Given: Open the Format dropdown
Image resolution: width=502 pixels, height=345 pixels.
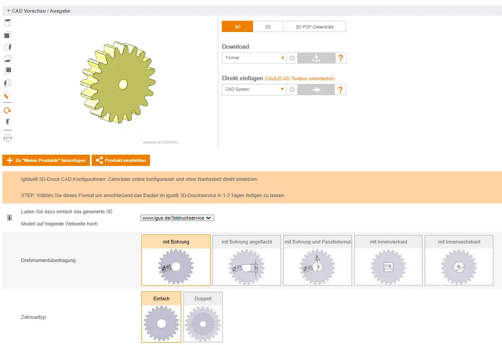Looking at the screenshot, I should 254,58.
